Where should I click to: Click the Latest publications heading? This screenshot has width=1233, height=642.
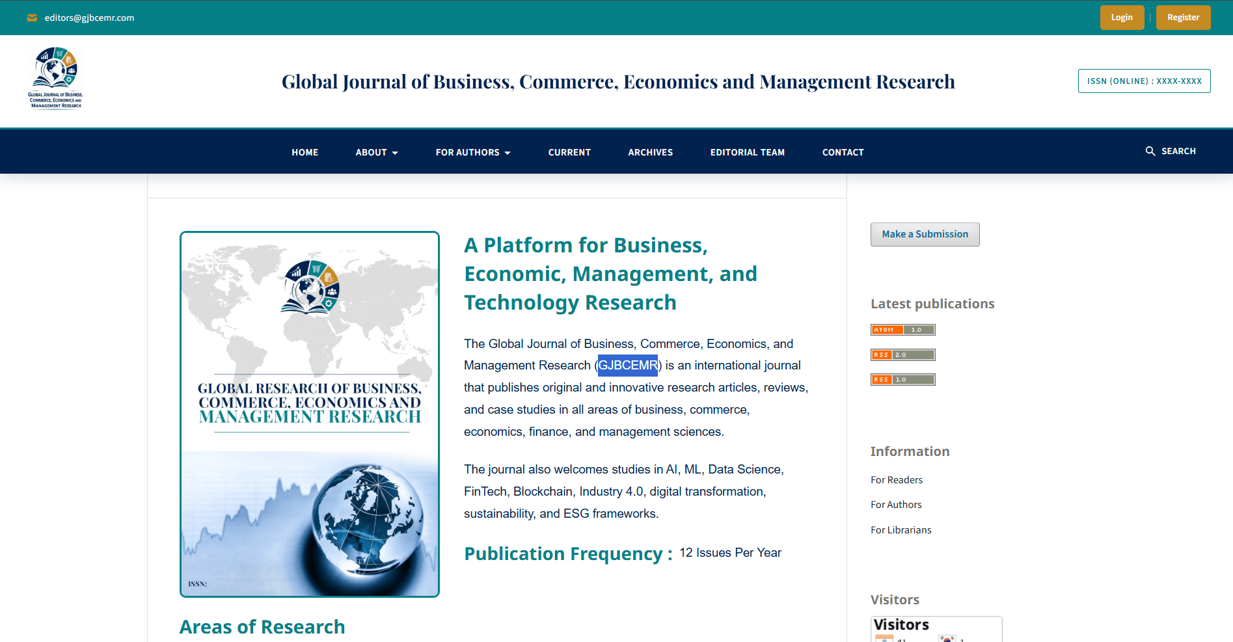pyautogui.click(x=932, y=304)
